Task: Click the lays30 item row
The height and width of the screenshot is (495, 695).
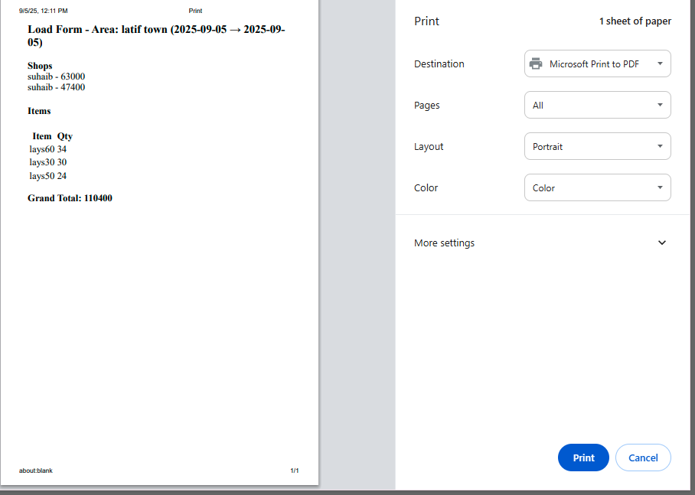Action: tap(47, 162)
